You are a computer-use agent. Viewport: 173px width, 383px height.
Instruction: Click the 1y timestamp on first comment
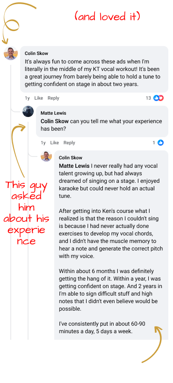pos(27,98)
